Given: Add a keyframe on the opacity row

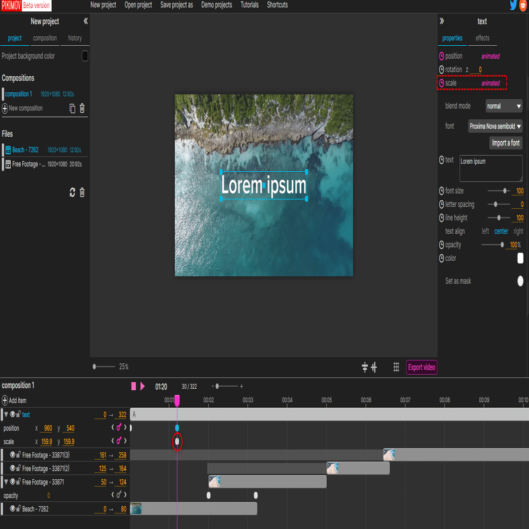Looking at the screenshot, I should tap(119, 495).
